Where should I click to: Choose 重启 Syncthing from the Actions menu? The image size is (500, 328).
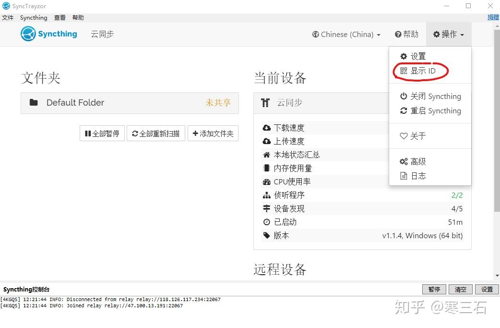click(430, 111)
